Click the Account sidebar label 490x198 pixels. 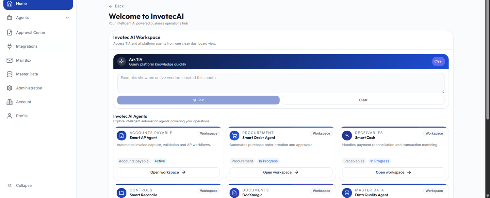24,102
